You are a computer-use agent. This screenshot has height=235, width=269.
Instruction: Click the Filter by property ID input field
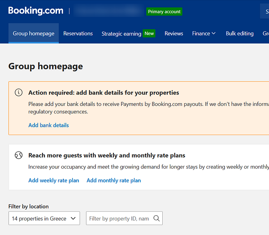pyautogui.click(x=124, y=218)
